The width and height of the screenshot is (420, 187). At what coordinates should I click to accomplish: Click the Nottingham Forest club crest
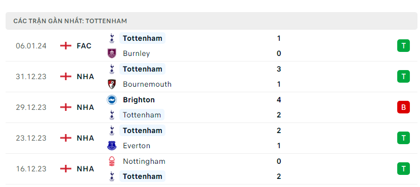click(112, 161)
